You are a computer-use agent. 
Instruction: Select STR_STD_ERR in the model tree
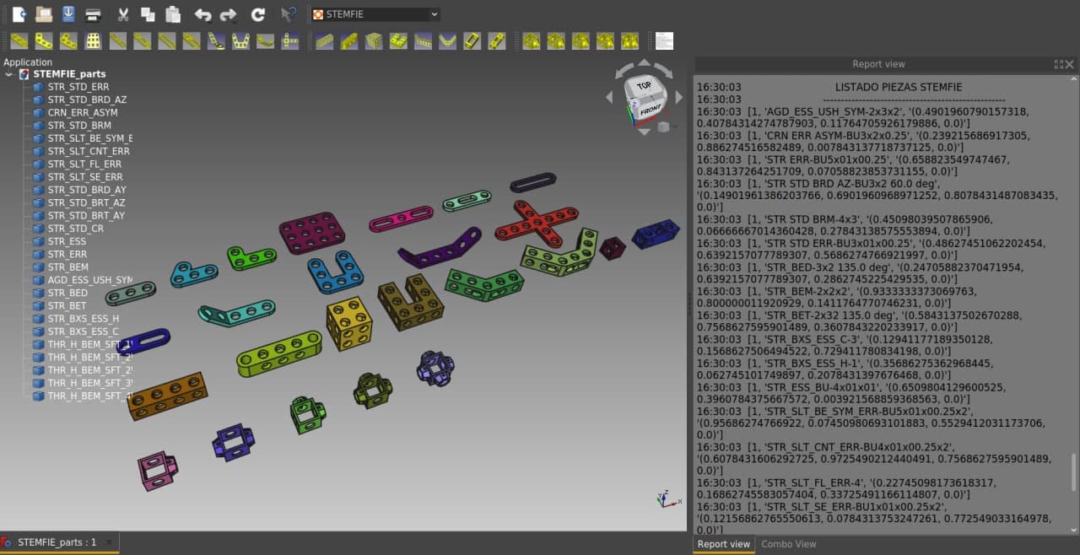[x=78, y=86]
